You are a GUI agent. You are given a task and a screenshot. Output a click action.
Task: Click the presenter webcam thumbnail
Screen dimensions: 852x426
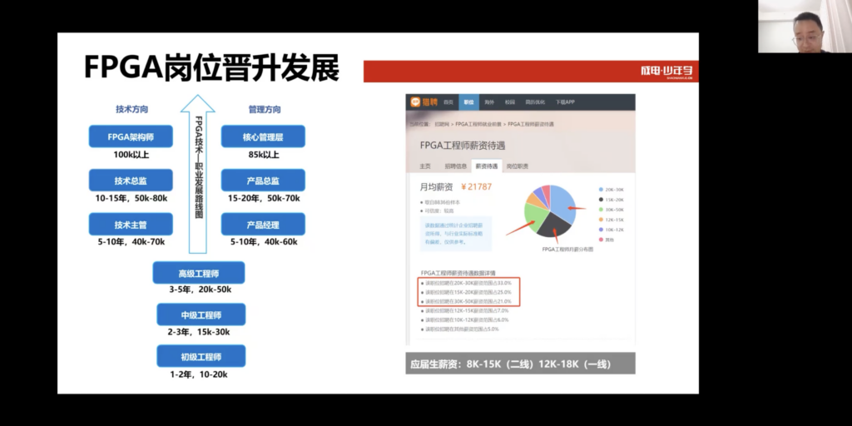pos(805,27)
